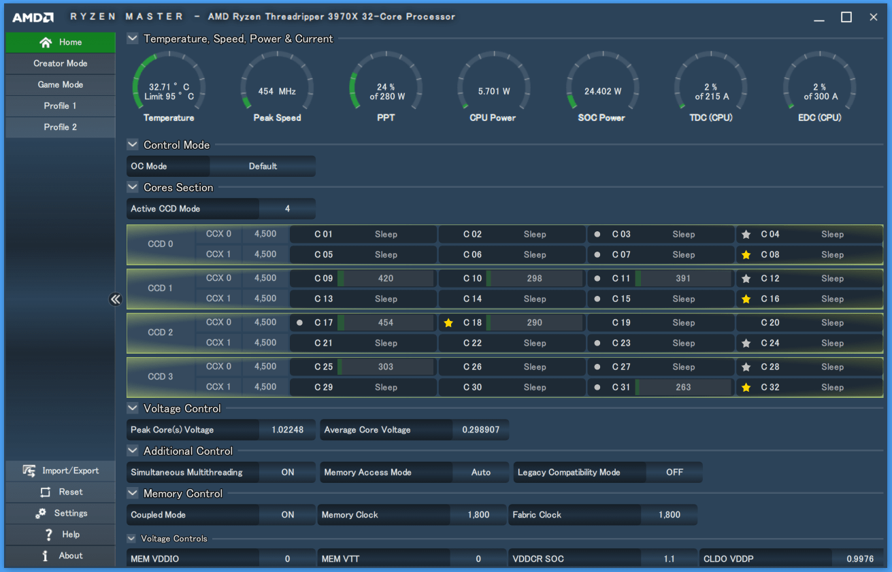Open Profile 1
Screen dimensions: 892x572
click(61, 105)
